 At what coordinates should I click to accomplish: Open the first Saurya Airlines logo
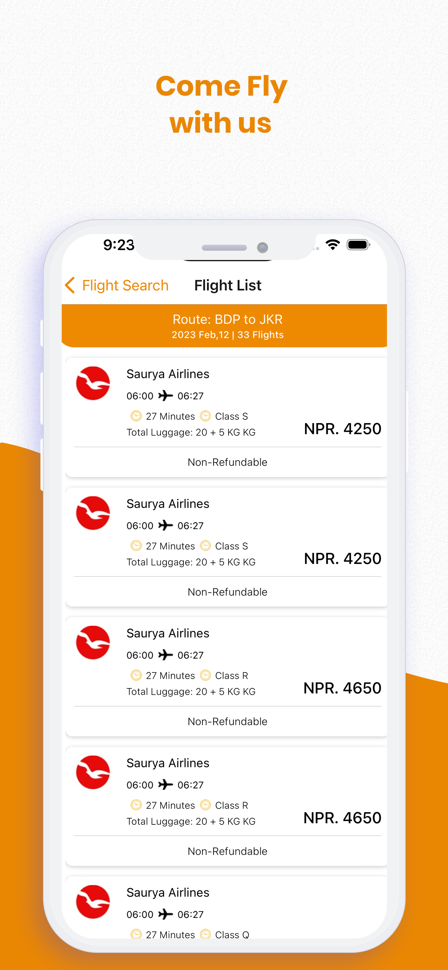[x=93, y=383]
